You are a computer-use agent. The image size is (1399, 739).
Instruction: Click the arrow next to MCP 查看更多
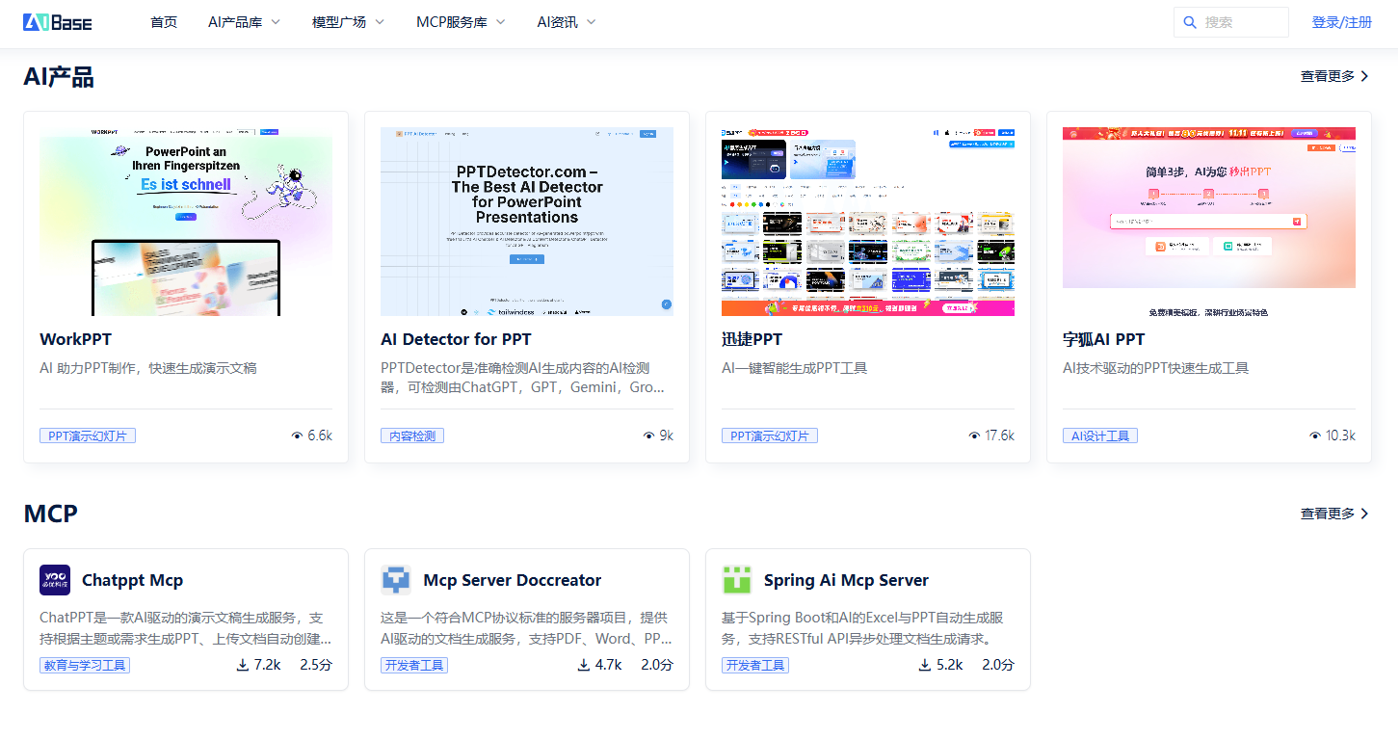tap(1364, 514)
